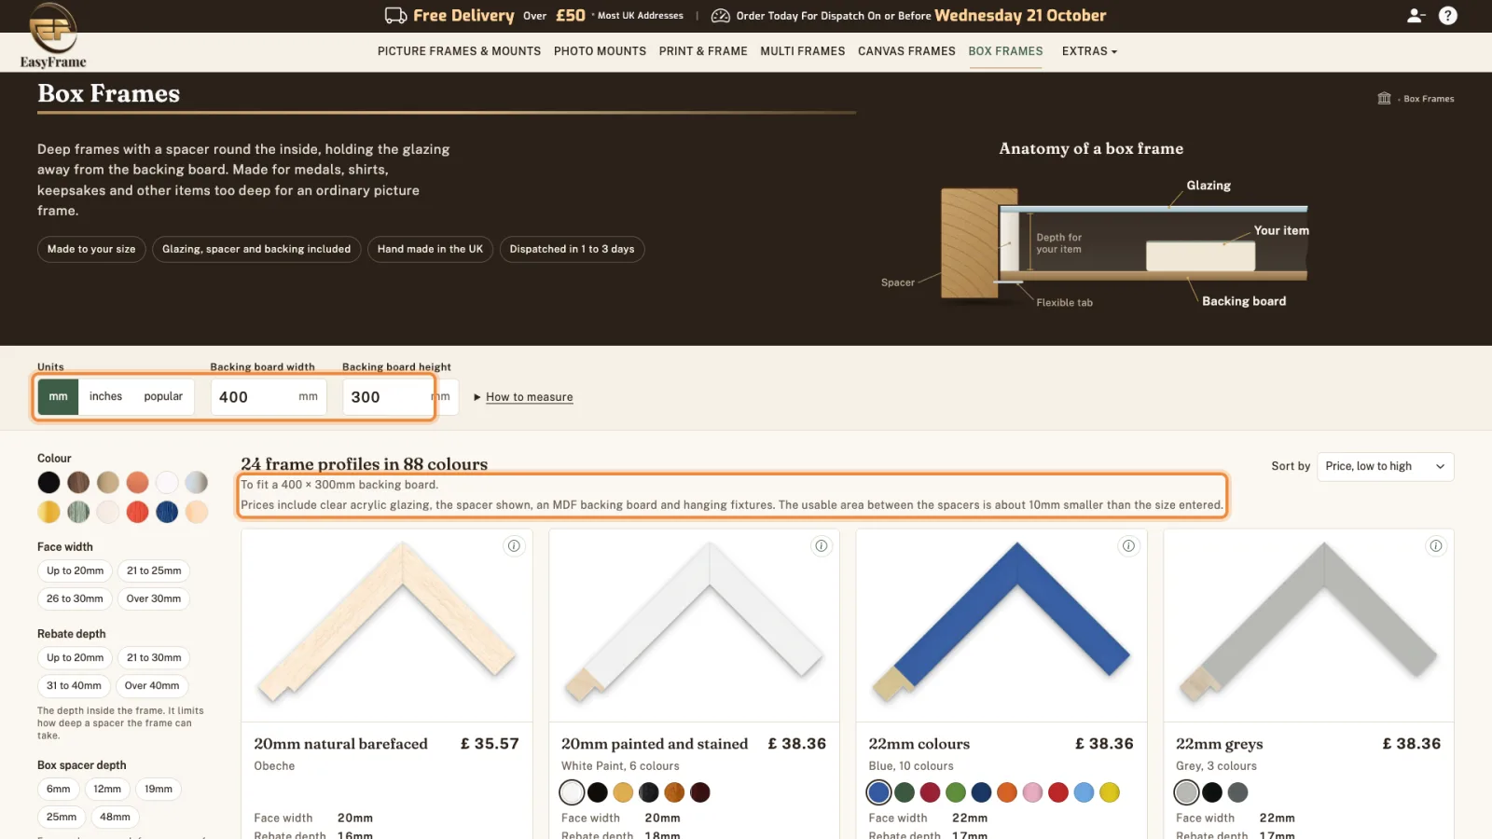The image size is (1492, 839).
Task: Expand the Extras menu
Action: click(1089, 51)
